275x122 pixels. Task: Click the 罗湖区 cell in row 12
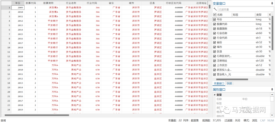[152, 56]
